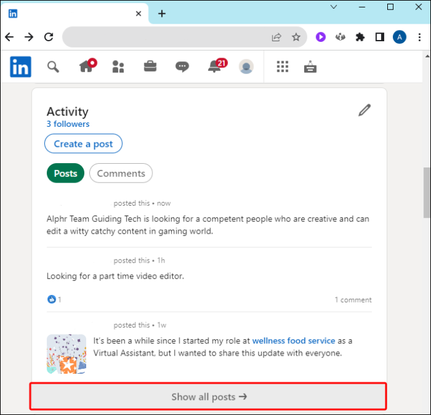
Task: Click the like reaction count icon
Action: click(51, 299)
